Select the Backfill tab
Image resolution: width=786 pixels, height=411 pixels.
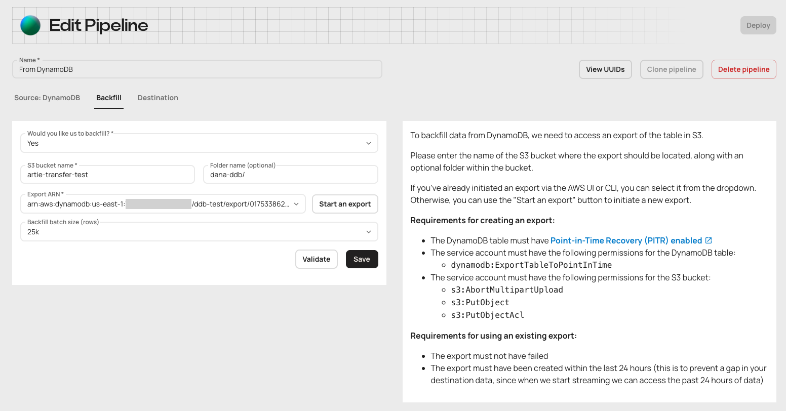click(x=109, y=98)
